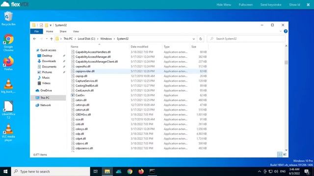The height and width of the screenshot is (176, 314).
Task: Show hidden tray icons chevron
Action: point(260,172)
